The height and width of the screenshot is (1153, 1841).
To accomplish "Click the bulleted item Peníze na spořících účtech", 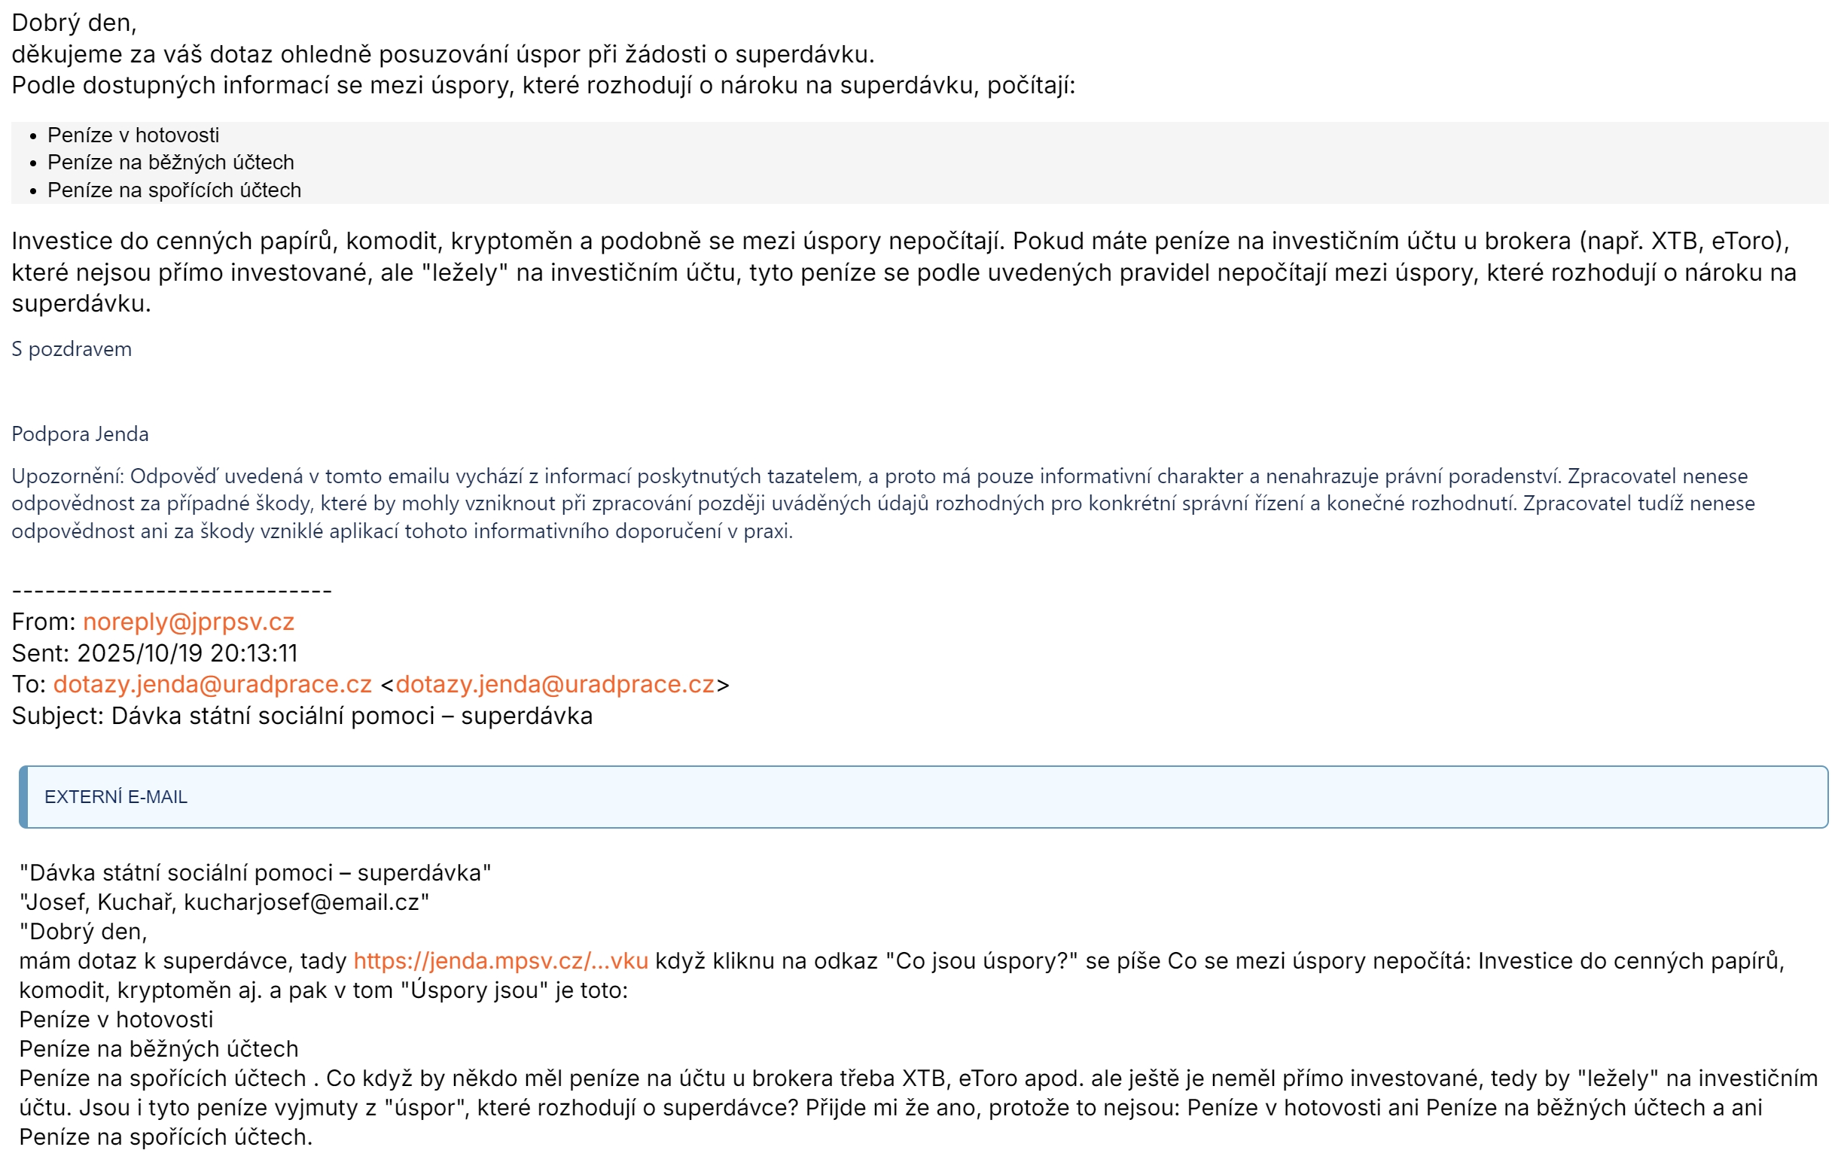I will 174,190.
